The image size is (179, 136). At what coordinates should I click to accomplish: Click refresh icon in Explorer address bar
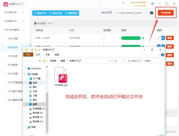(116, 61)
